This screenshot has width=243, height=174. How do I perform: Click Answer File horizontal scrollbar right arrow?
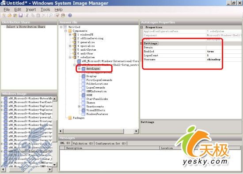[136, 131]
